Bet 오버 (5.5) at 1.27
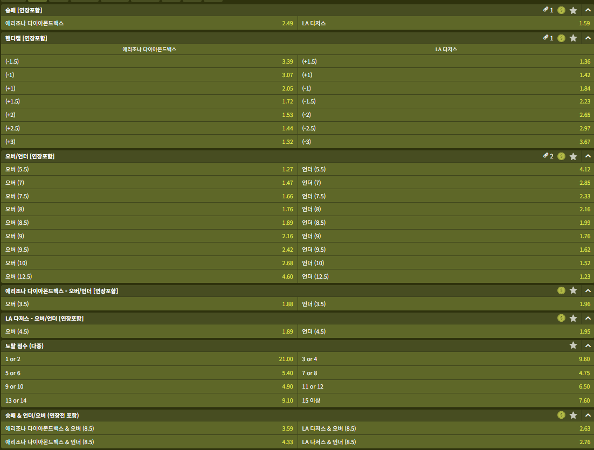 tap(149, 169)
